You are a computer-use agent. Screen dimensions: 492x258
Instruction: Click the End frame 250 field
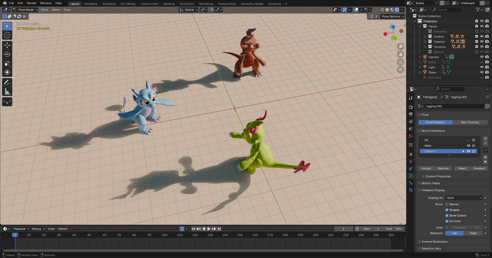[393, 229]
